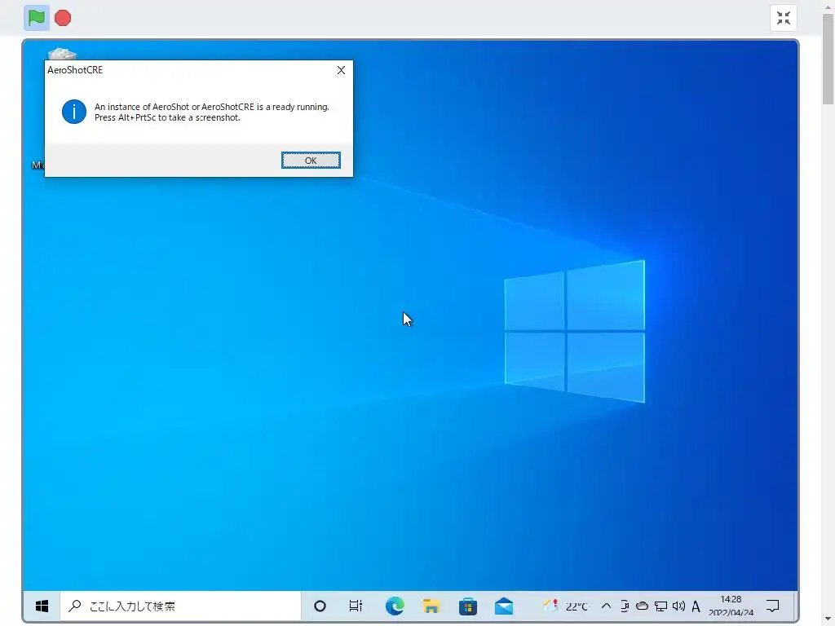Viewport: 835px width, 626px height.
Task: Select the Recycle Bin desktop icon
Action: point(62,53)
